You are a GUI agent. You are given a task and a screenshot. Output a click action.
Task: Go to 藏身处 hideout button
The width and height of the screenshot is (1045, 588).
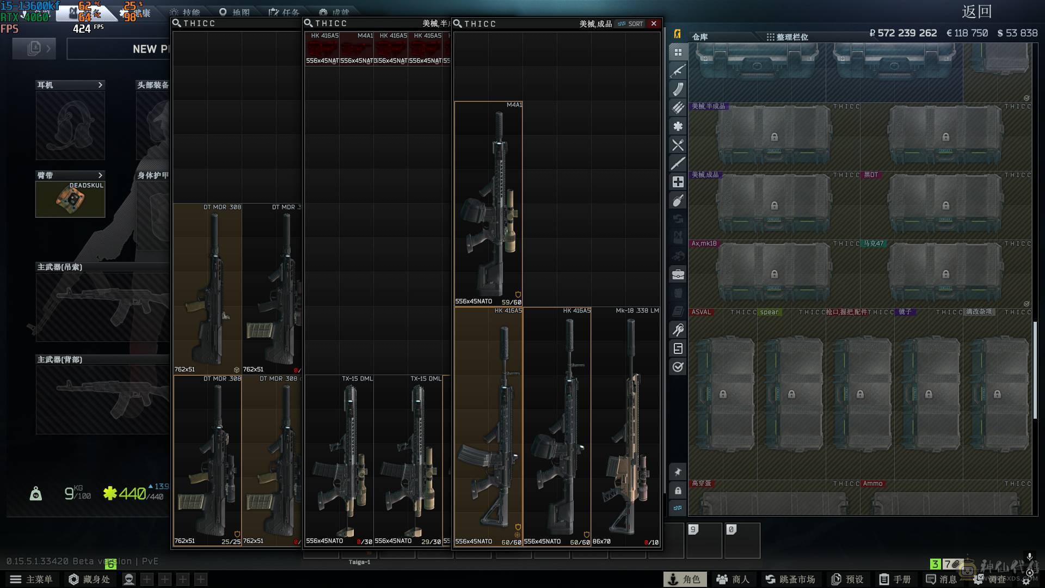pos(90,579)
